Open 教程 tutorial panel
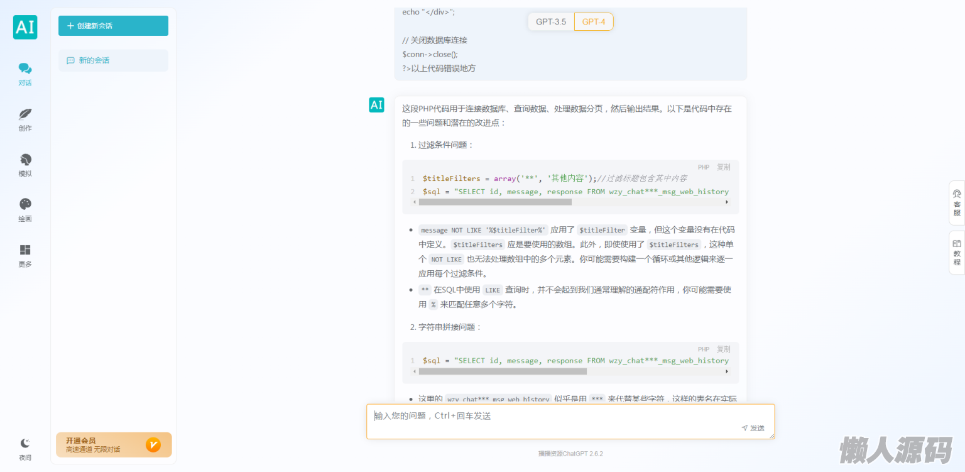Image resolution: width=965 pixels, height=472 pixels. point(957,253)
